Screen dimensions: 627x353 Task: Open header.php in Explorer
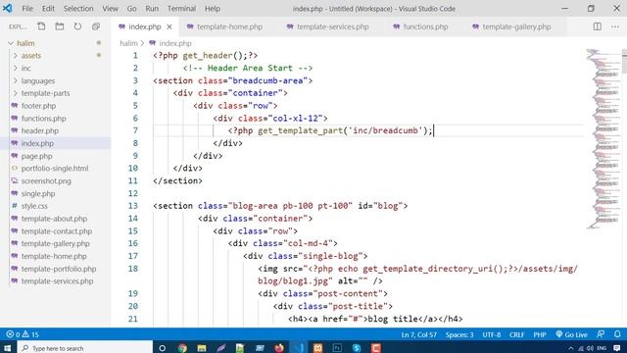39,130
